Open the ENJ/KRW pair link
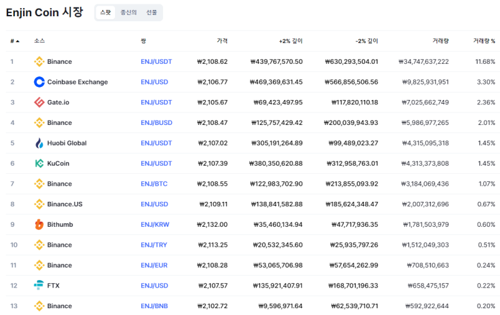The width and height of the screenshot is (500, 315). click(155, 225)
